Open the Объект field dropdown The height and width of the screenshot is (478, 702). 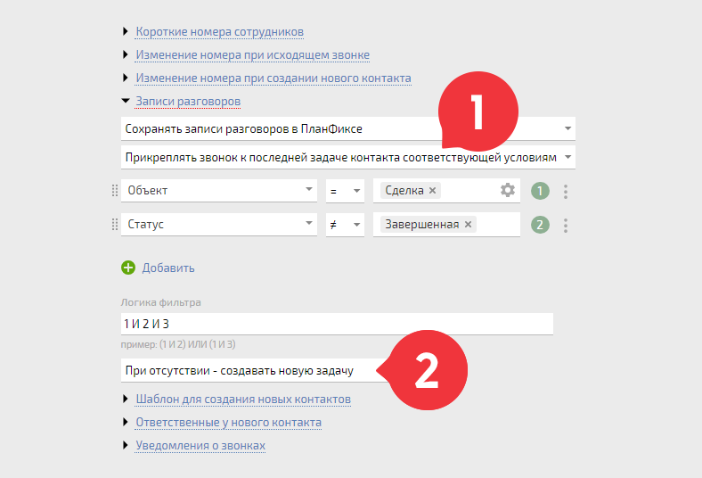click(219, 190)
